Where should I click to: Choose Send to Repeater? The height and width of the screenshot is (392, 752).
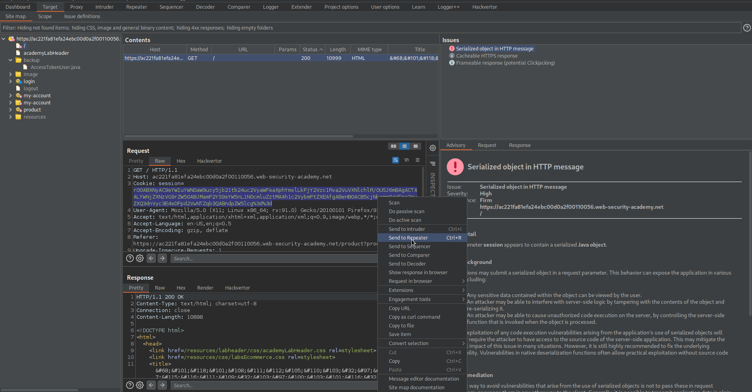(422, 238)
